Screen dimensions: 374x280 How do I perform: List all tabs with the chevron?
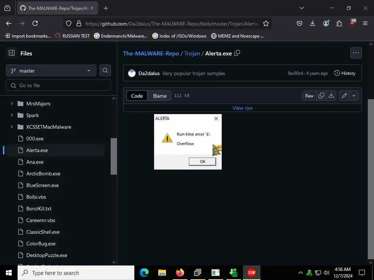pyautogui.click(x=301, y=8)
